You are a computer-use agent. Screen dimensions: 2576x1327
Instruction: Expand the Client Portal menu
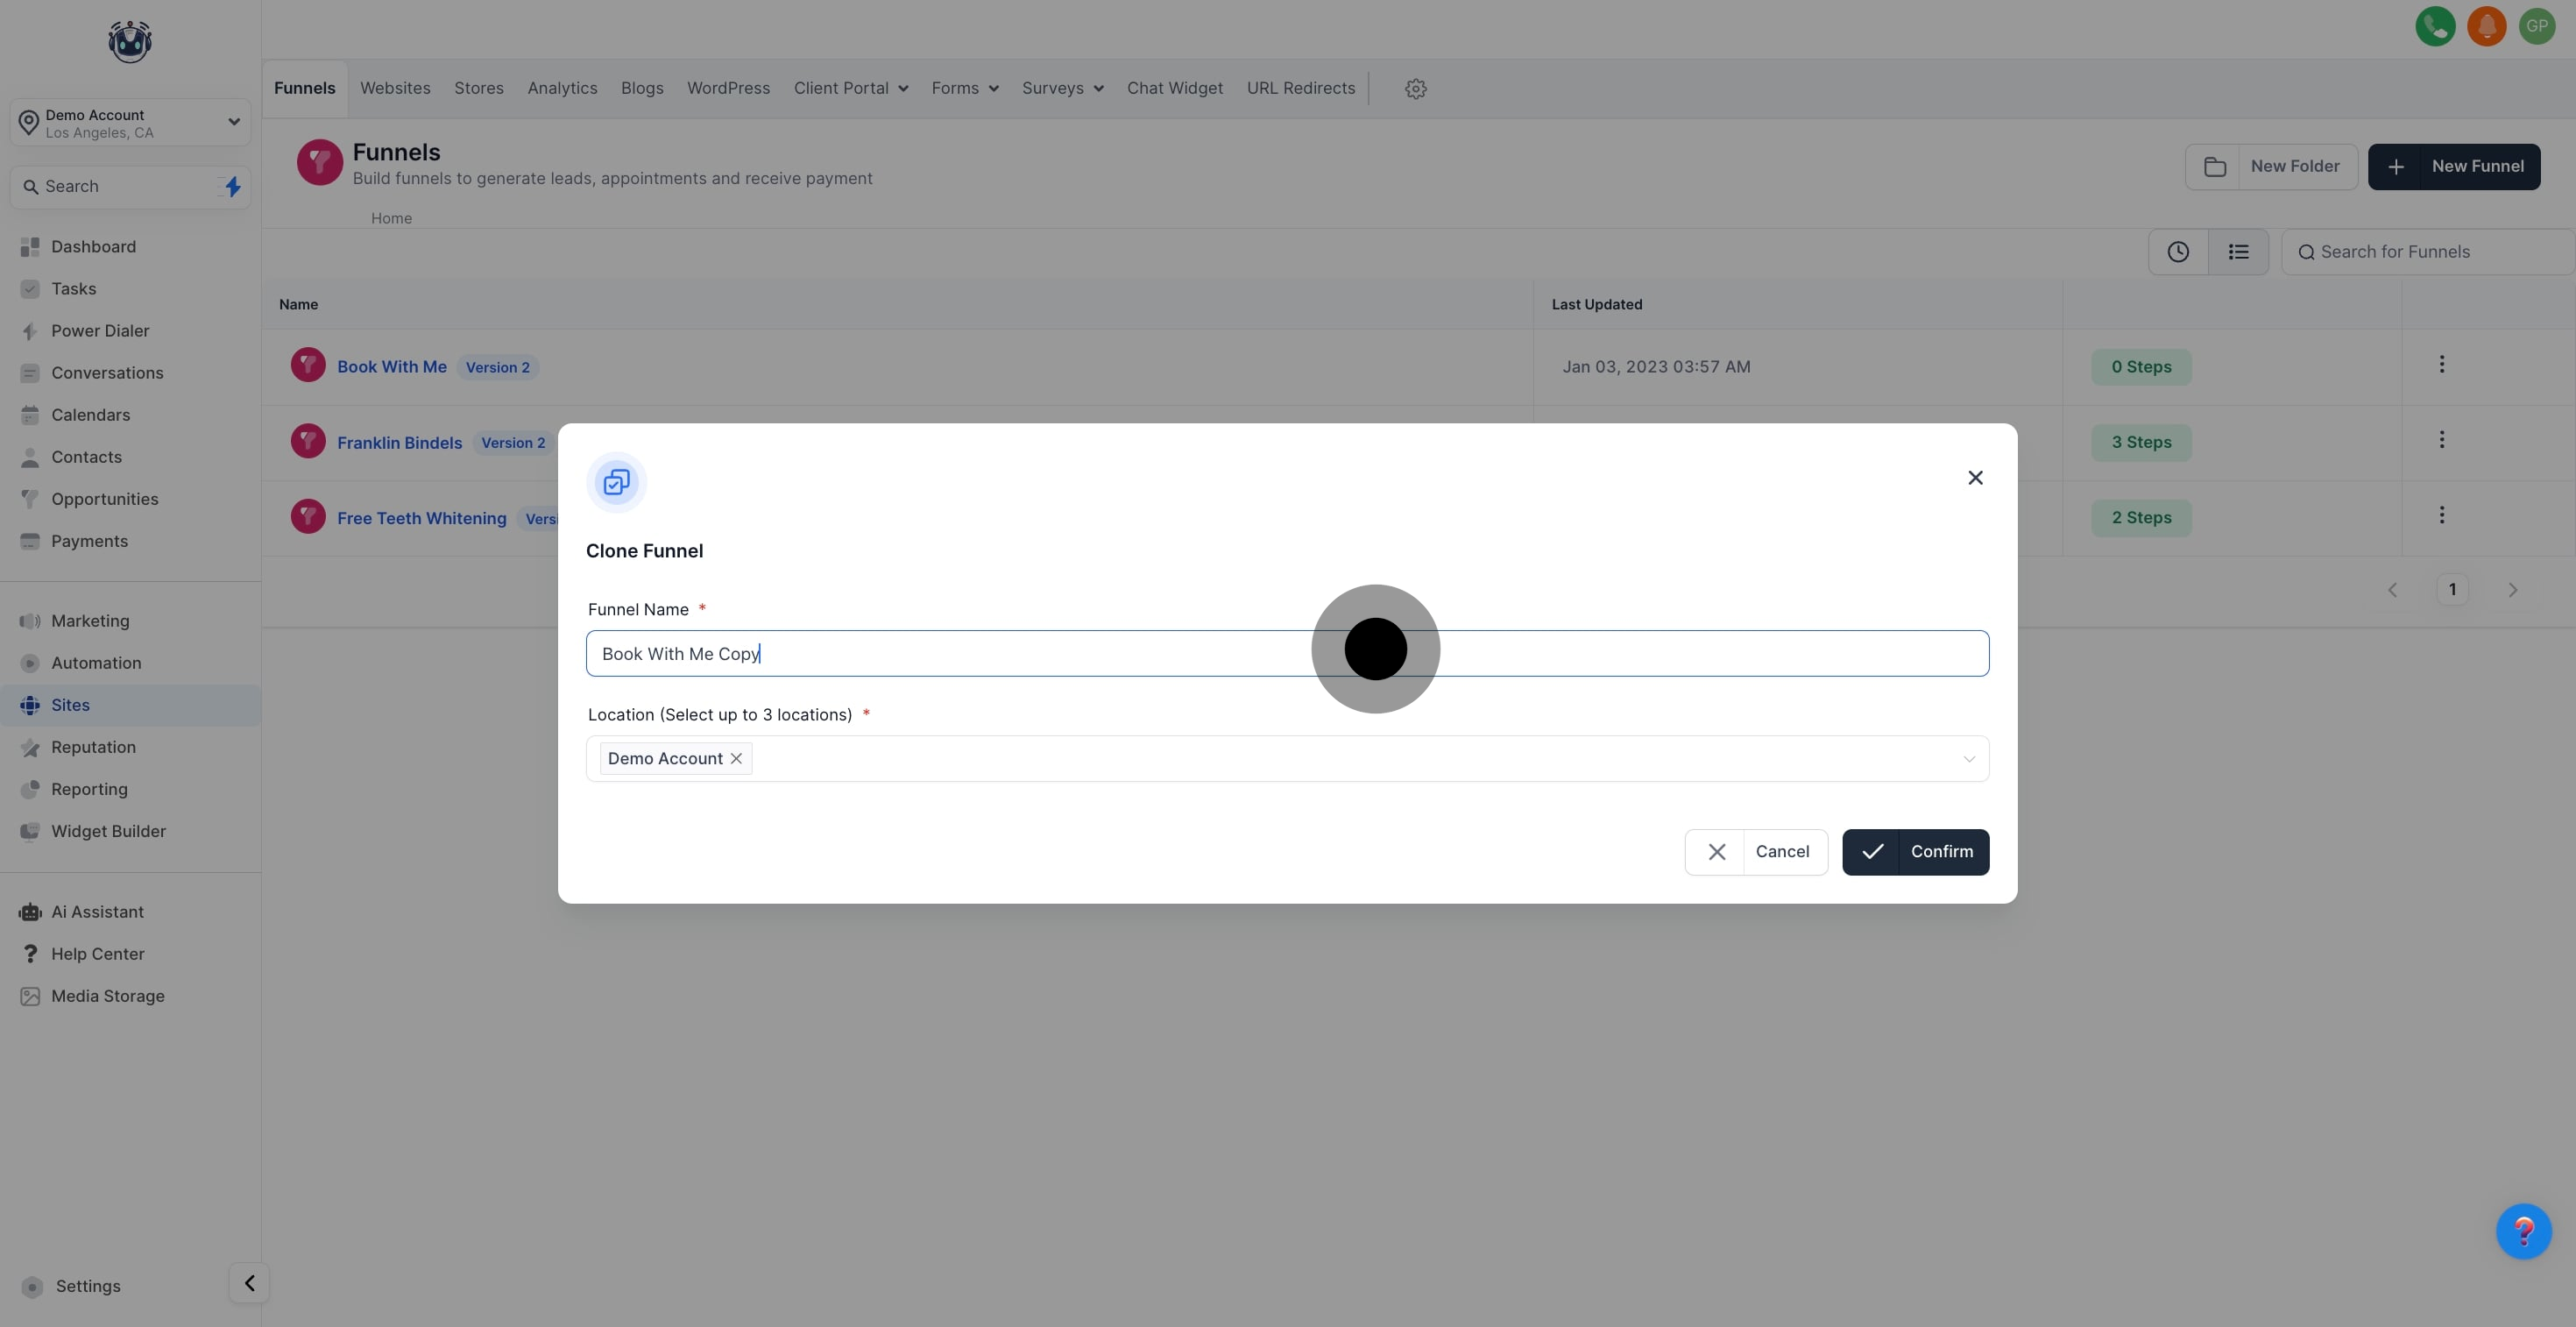coord(850,88)
